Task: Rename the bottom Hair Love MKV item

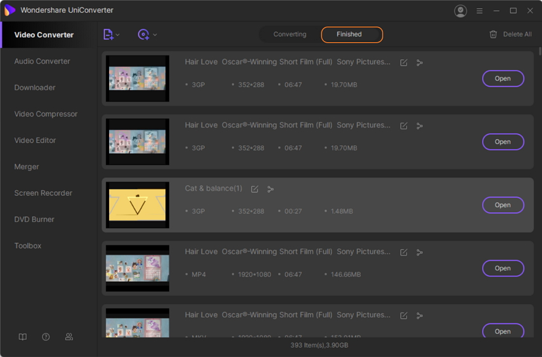Action: click(404, 316)
